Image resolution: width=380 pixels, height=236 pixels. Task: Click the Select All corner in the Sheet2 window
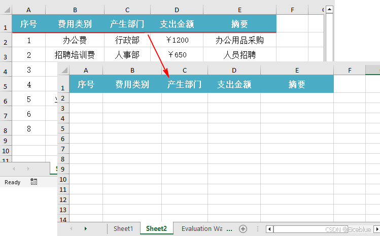pos(63,71)
